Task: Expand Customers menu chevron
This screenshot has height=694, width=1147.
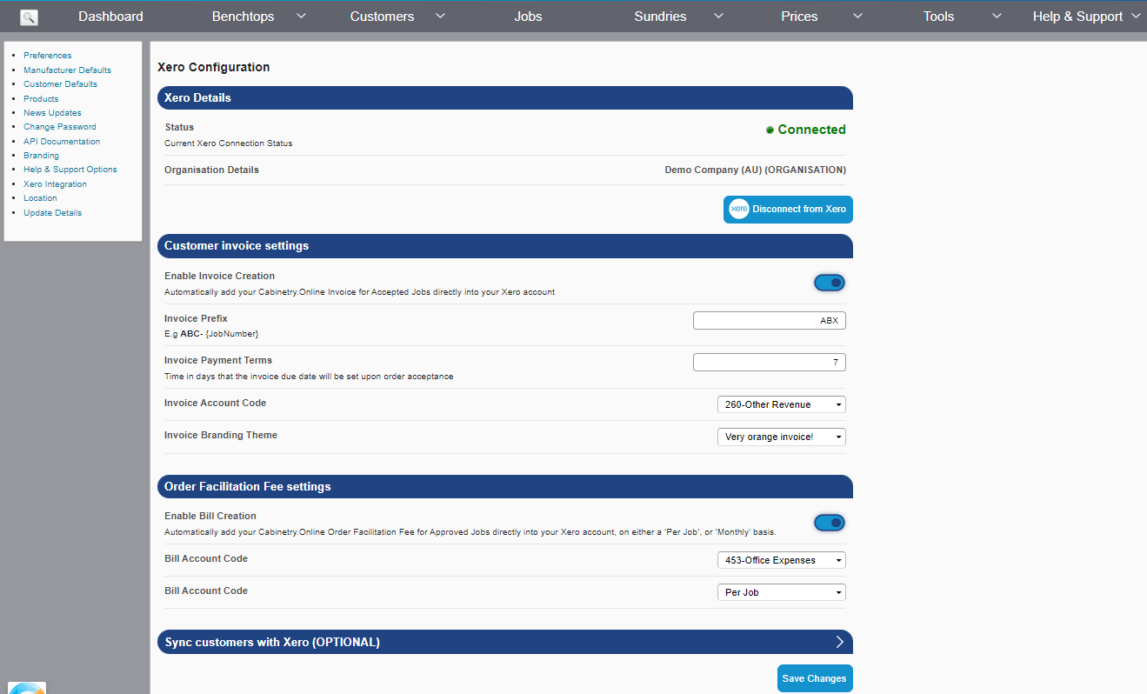Action: tap(440, 16)
